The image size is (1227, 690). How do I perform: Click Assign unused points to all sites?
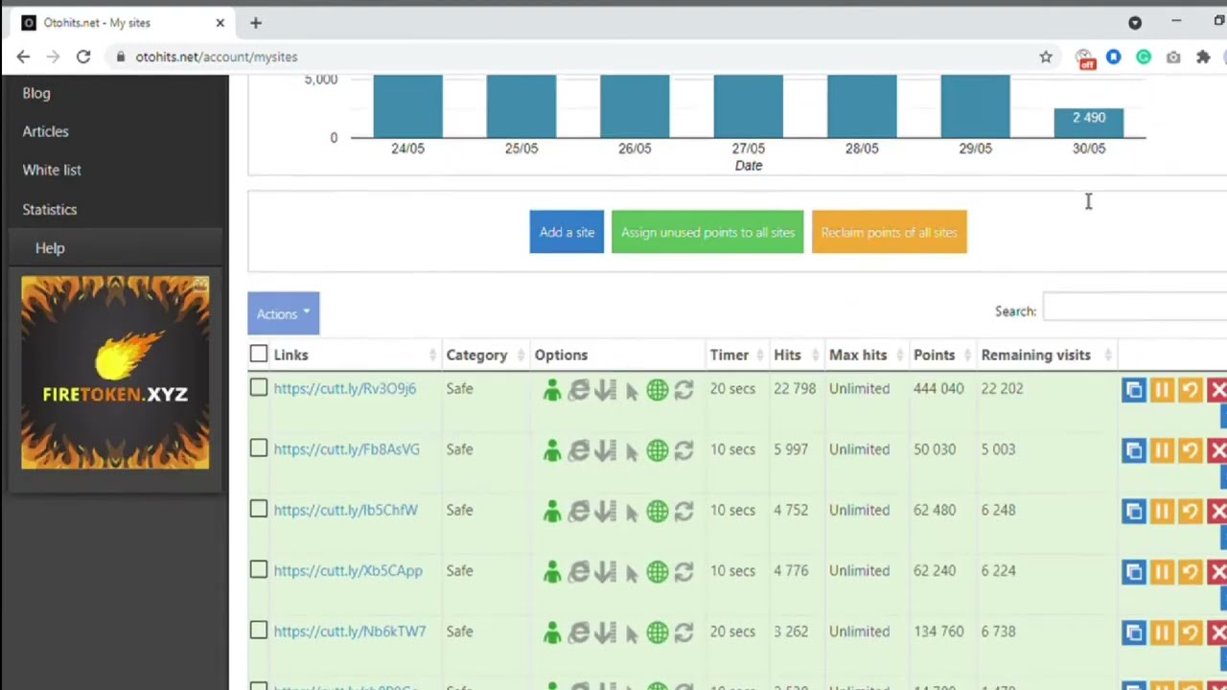[707, 232]
